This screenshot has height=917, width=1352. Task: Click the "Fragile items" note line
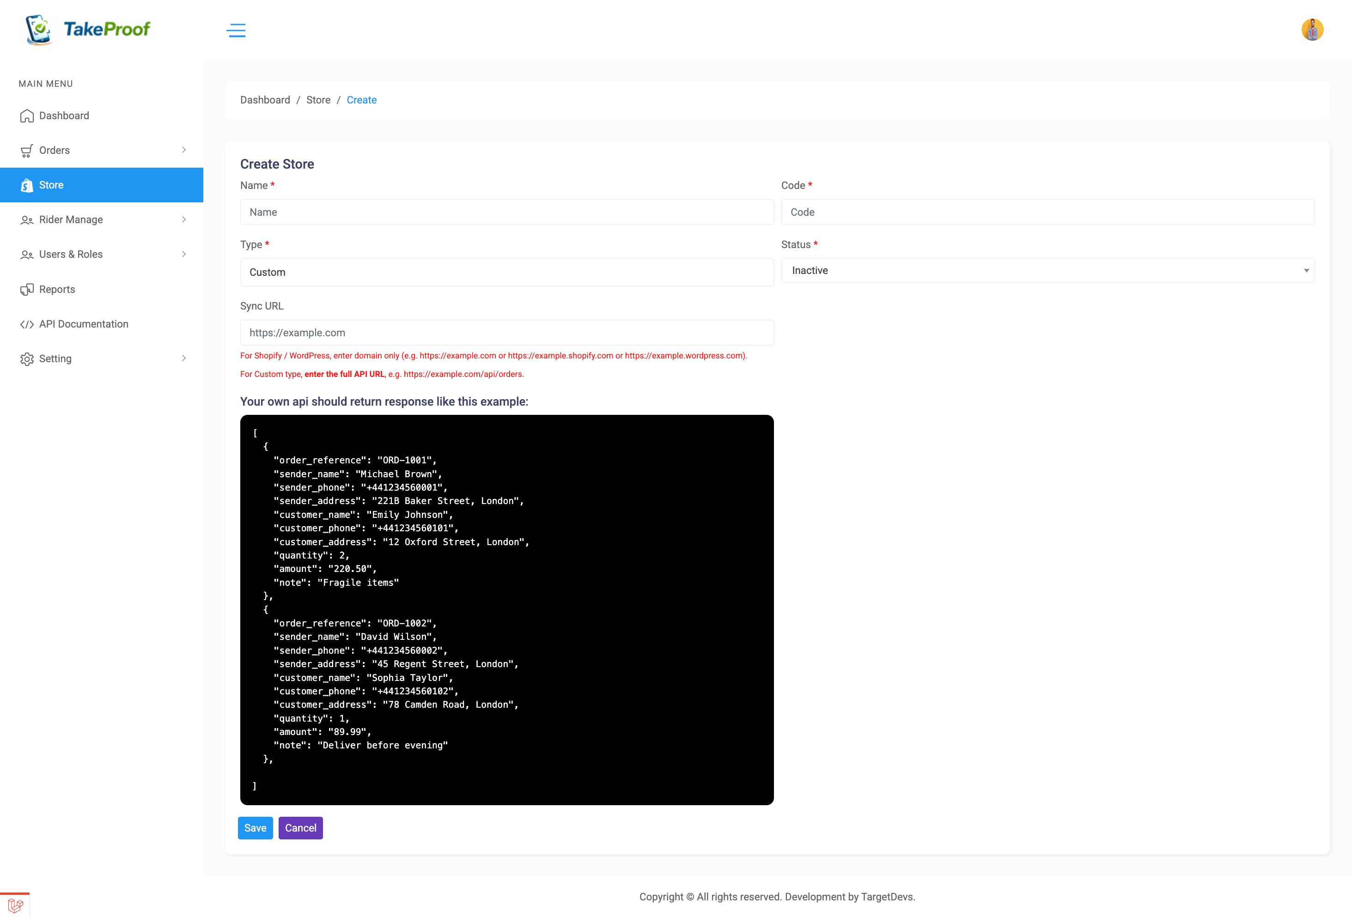336,583
